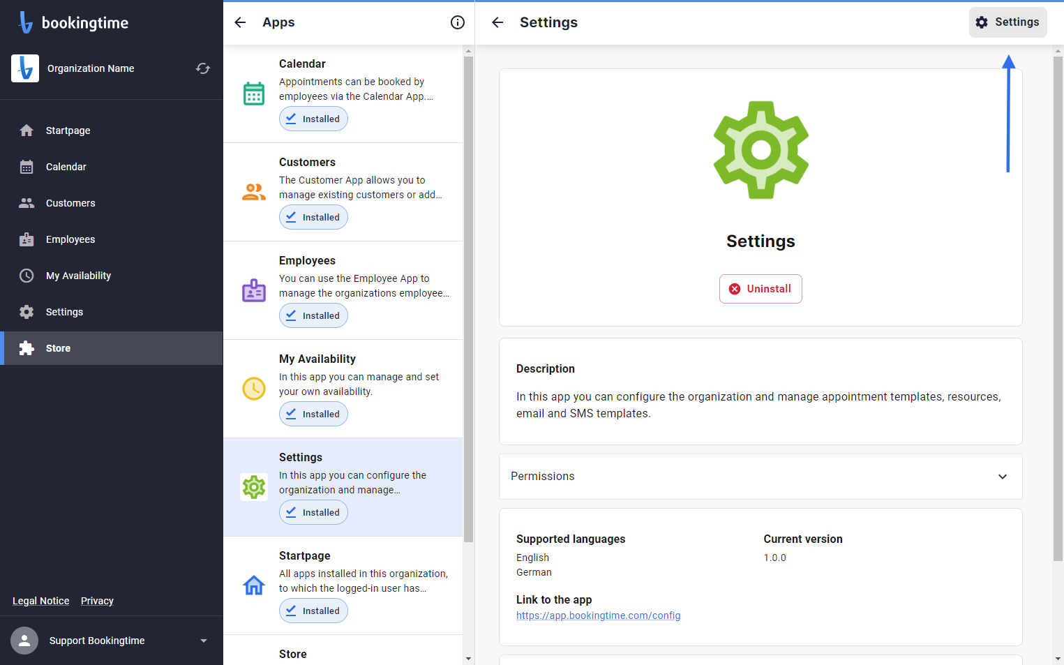Open Calendar in the sidebar menu

click(x=112, y=167)
